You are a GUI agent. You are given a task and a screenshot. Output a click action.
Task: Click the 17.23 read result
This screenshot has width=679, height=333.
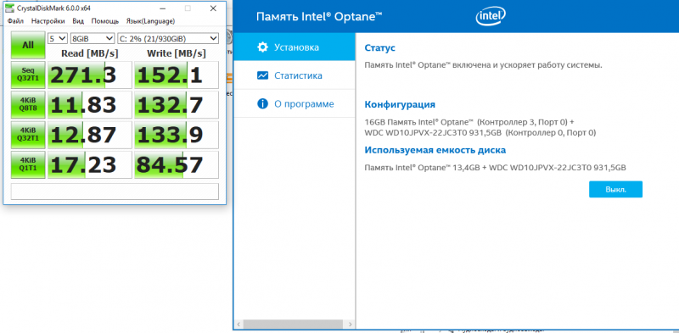click(90, 164)
